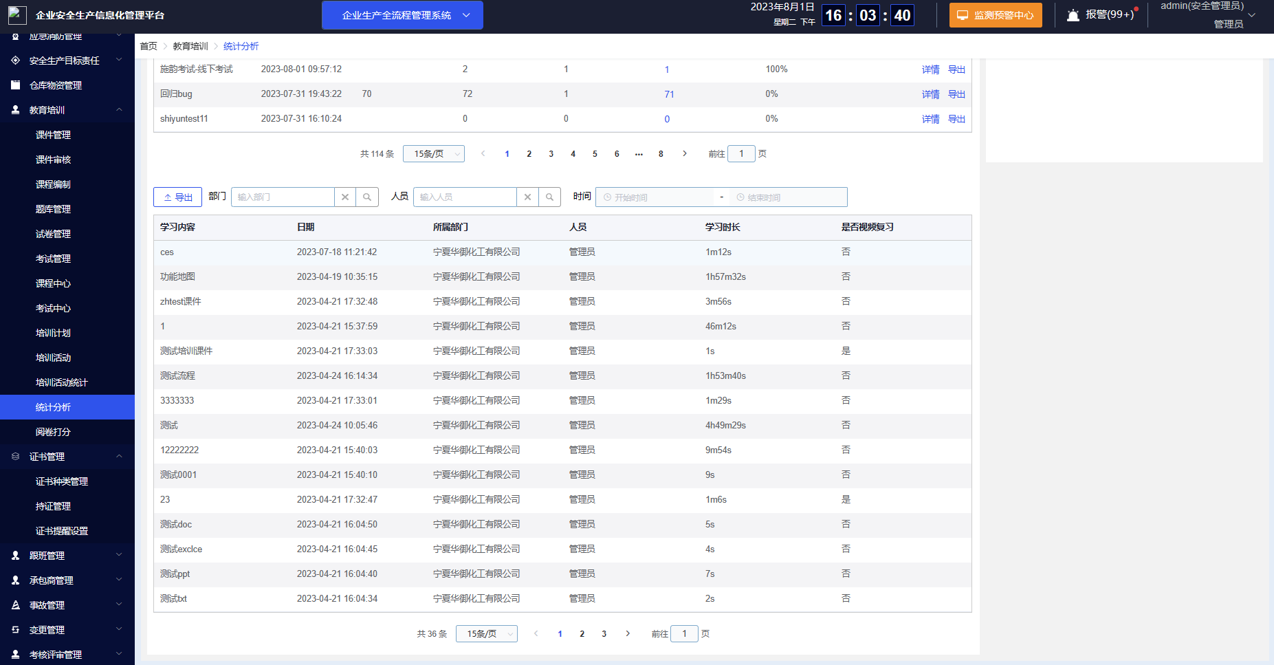Go to page 3 in lower pagination

pyautogui.click(x=604, y=634)
